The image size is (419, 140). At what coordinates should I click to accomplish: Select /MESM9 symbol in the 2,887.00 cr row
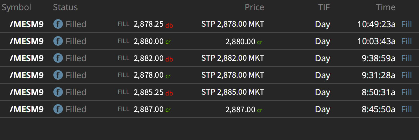27,109
